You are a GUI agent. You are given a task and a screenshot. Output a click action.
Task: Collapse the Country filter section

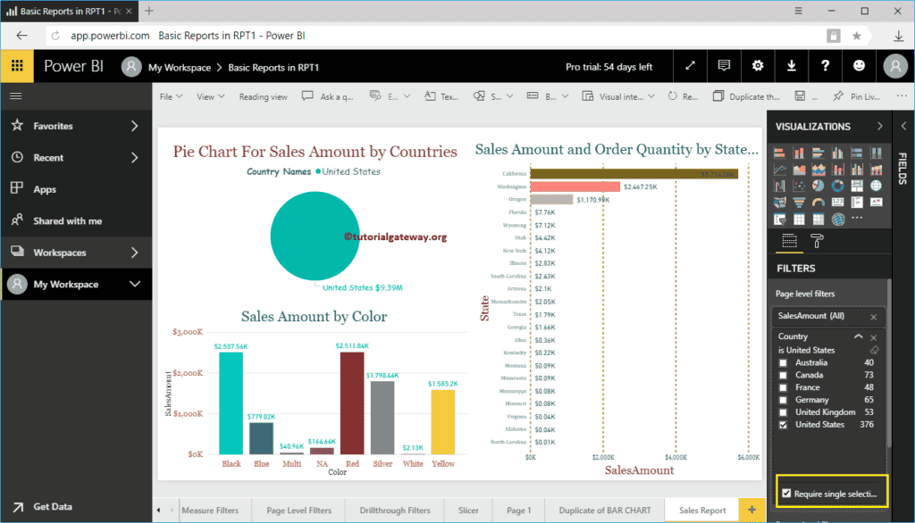[x=858, y=337]
